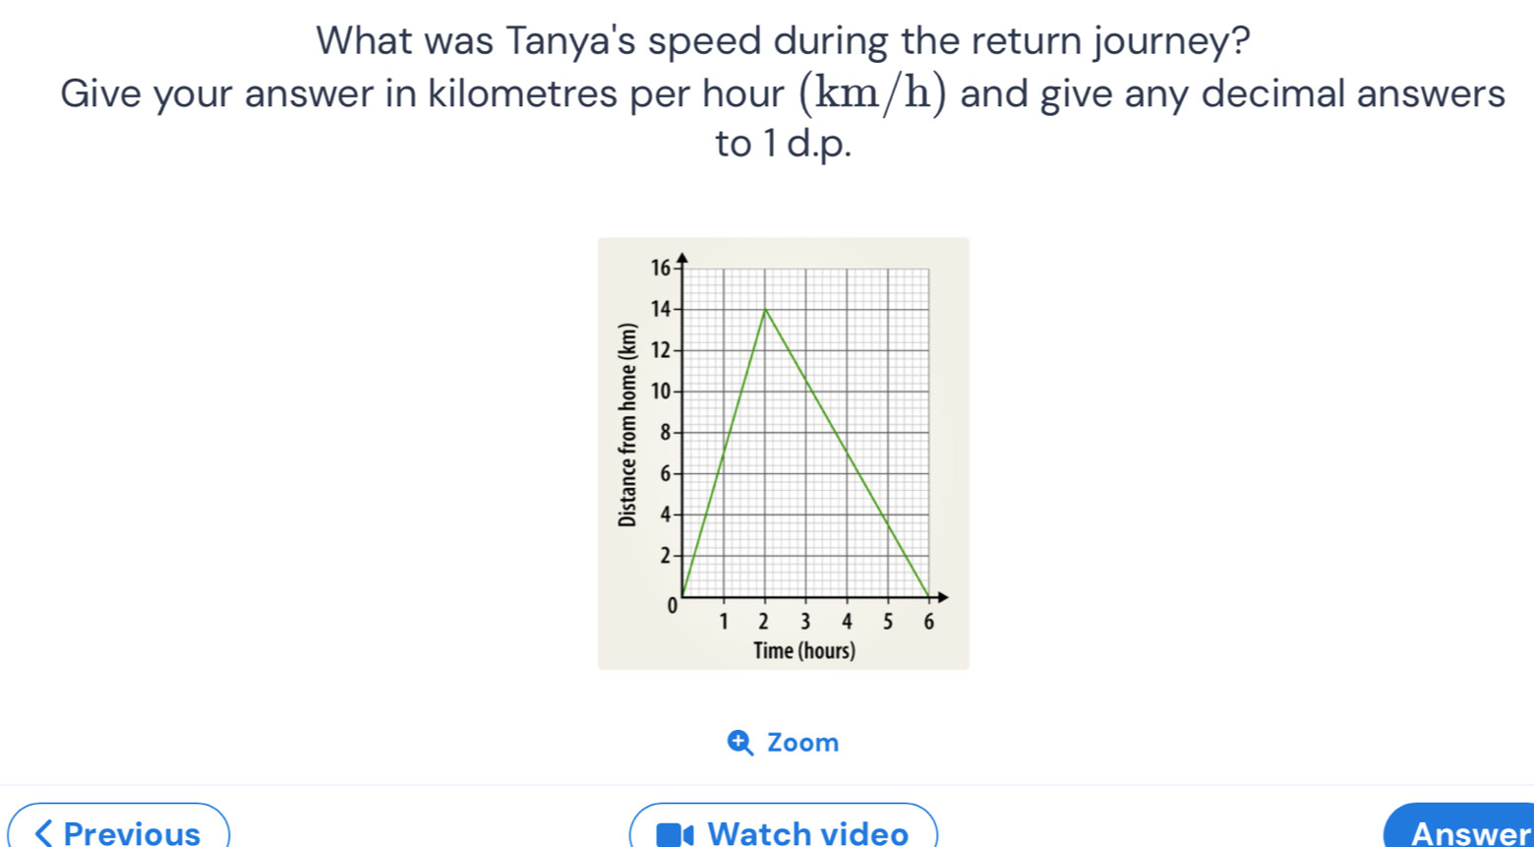
Task: Open the Zoom view of the graph
Action: coord(783,742)
